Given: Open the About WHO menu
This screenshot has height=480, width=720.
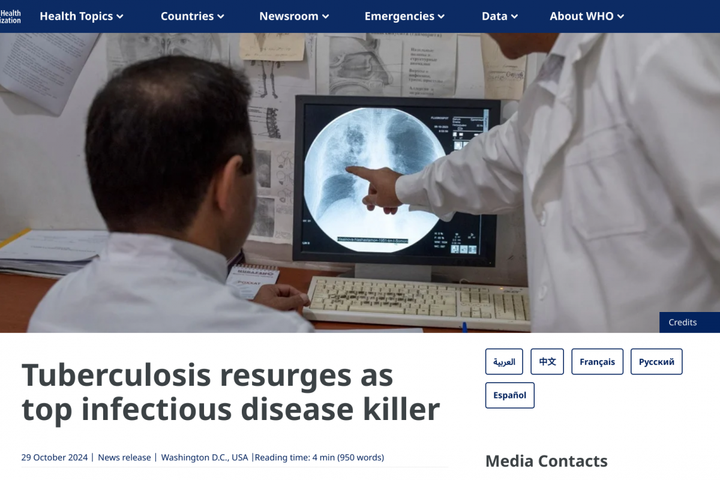Looking at the screenshot, I should tap(586, 16).
